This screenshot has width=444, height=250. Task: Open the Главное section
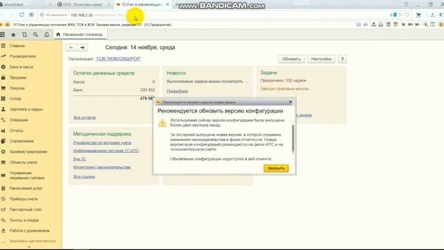coord(17,46)
